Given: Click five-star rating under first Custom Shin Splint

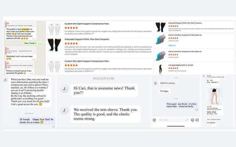Looking at the screenshot, I should click(71, 28).
